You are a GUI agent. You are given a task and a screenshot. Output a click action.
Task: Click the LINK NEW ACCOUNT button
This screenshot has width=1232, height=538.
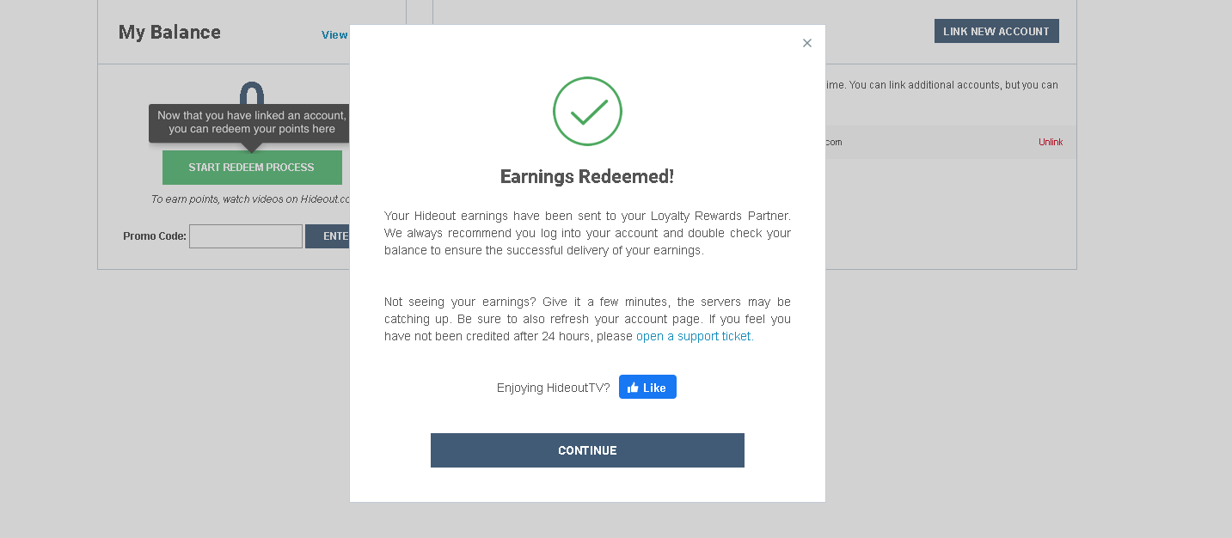pyautogui.click(x=996, y=31)
